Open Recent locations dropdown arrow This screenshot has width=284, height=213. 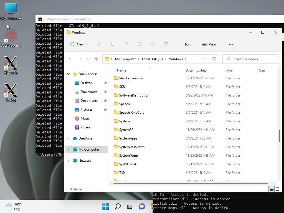click(x=88, y=59)
